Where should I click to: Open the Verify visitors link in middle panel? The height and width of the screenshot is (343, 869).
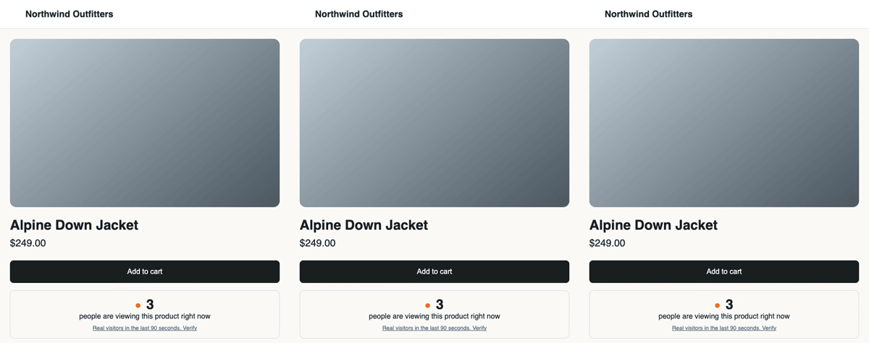[434, 328]
